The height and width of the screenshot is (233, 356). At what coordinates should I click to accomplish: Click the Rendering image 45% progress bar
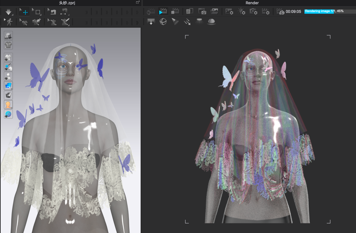tap(330, 11)
